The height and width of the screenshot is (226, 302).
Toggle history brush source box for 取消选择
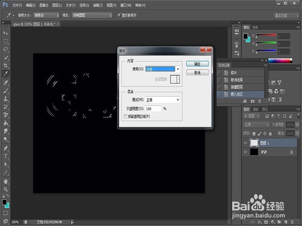click(219, 80)
